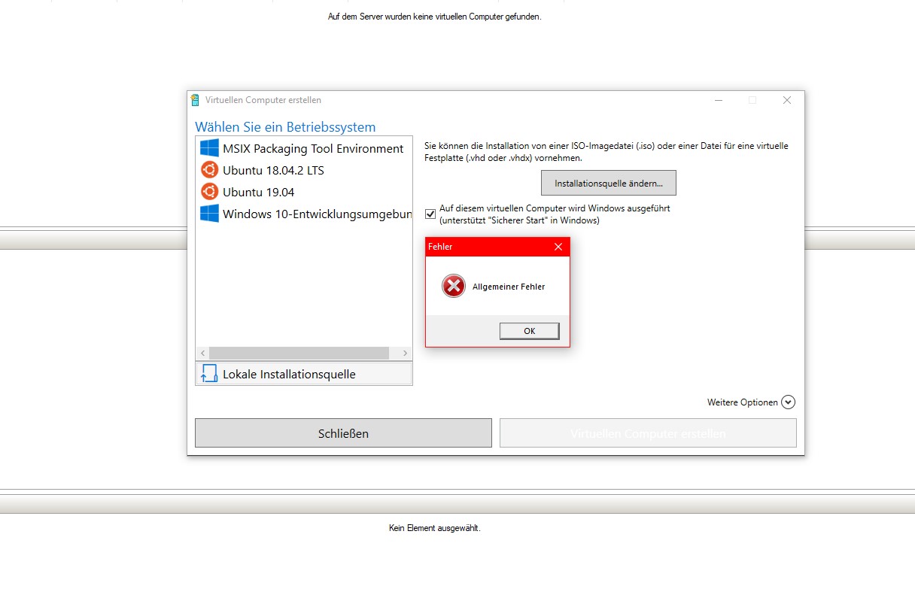
Task: Click the Allgemeiner Fehler message text
Action: point(509,287)
